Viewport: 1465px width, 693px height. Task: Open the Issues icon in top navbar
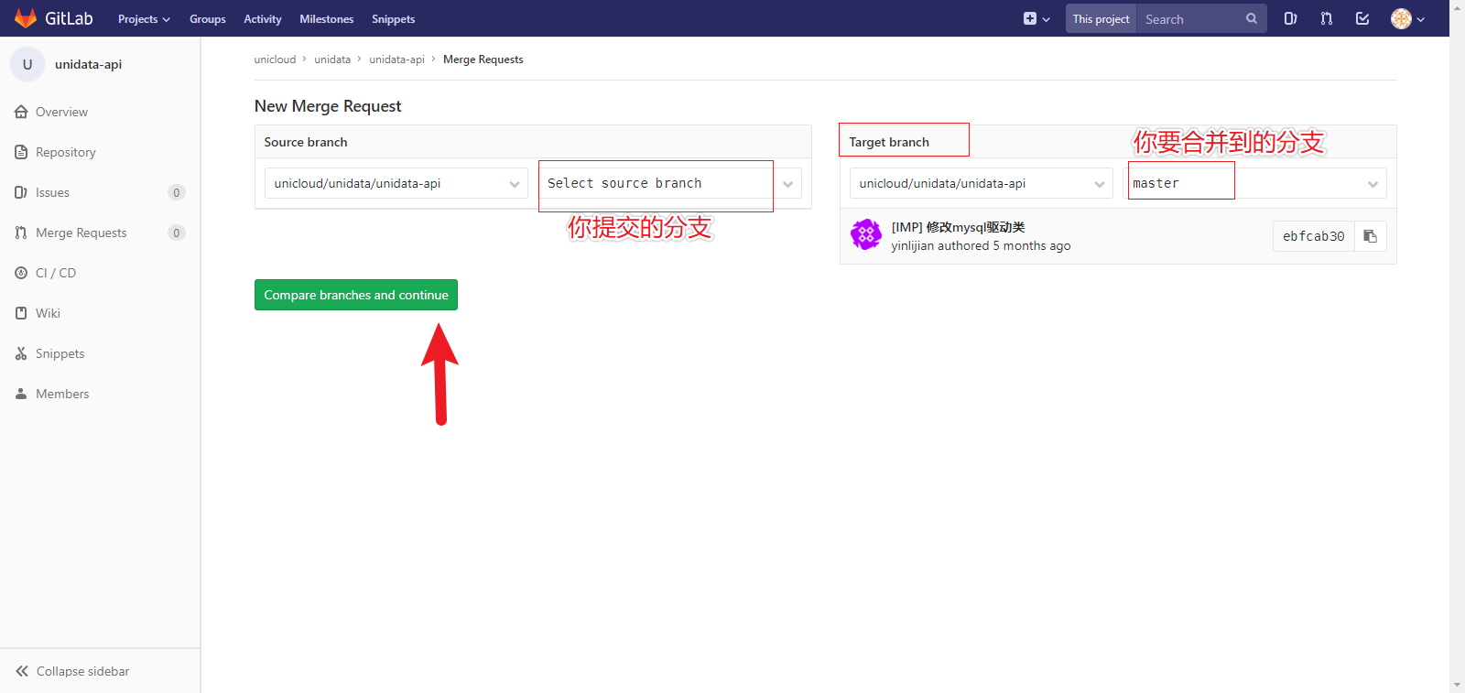click(x=1290, y=18)
